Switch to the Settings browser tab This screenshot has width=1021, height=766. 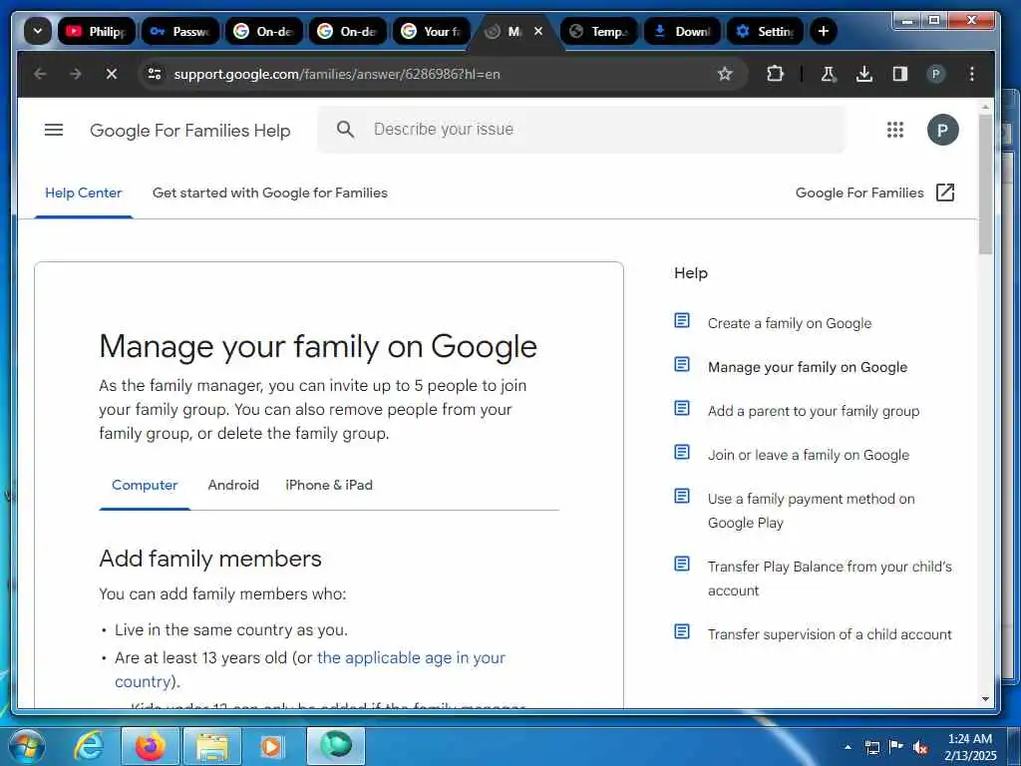(766, 31)
